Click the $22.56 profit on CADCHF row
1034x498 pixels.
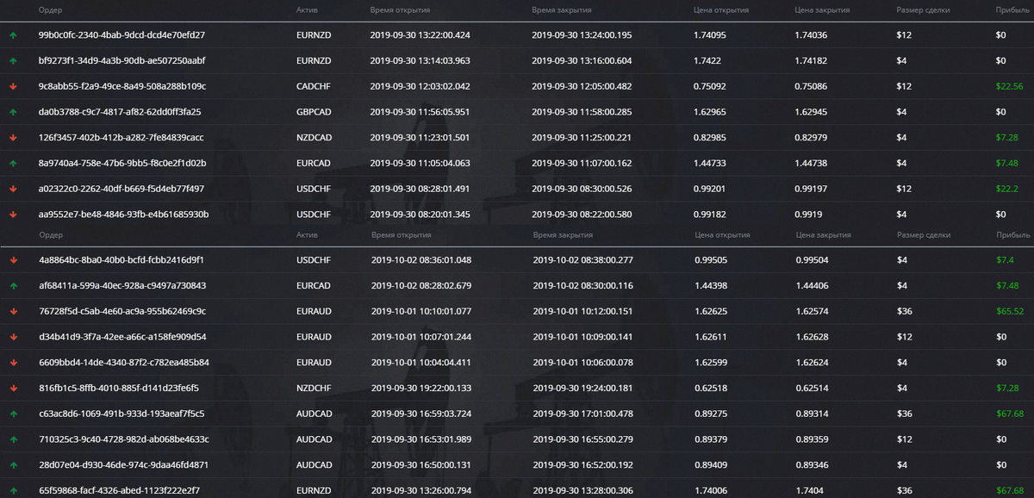coord(1009,86)
